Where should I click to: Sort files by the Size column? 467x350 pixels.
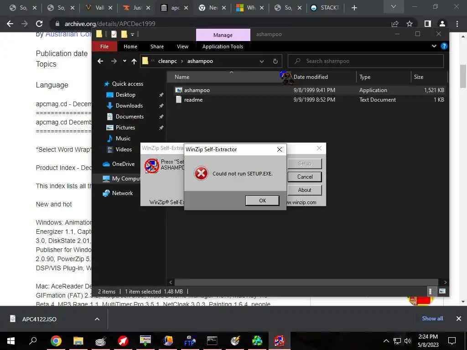[x=419, y=77]
